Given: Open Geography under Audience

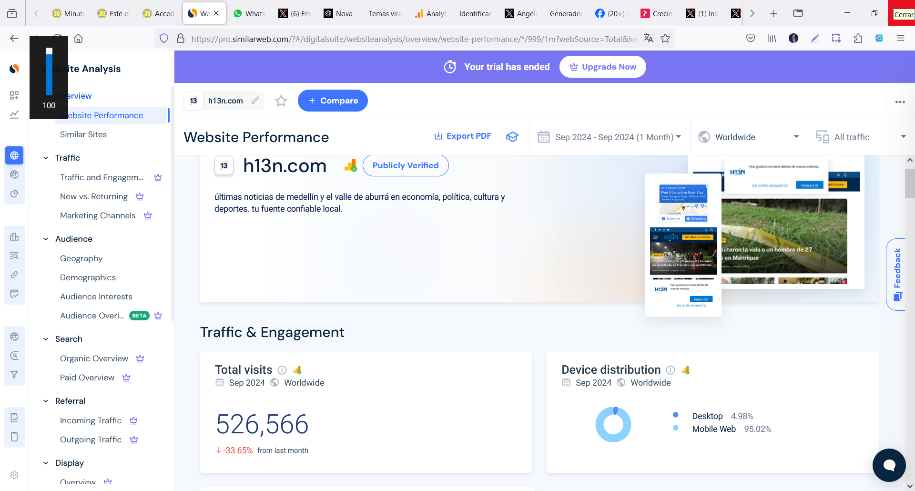Looking at the screenshot, I should tap(81, 258).
